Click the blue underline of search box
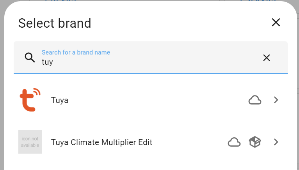 (150, 73)
